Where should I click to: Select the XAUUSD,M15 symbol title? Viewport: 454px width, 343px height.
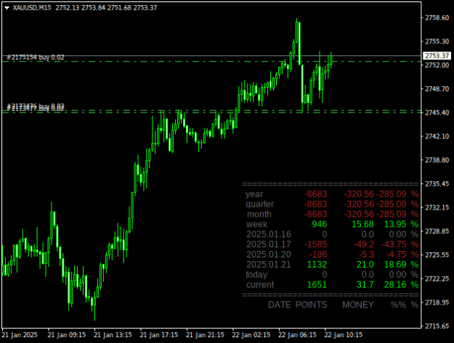pyautogui.click(x=32, y=8)
